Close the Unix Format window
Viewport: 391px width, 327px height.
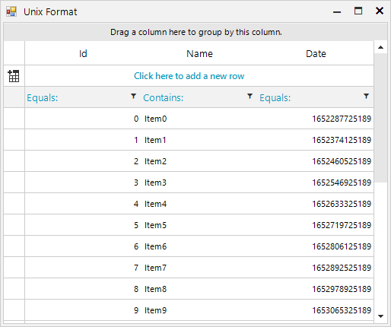point(380,11)
